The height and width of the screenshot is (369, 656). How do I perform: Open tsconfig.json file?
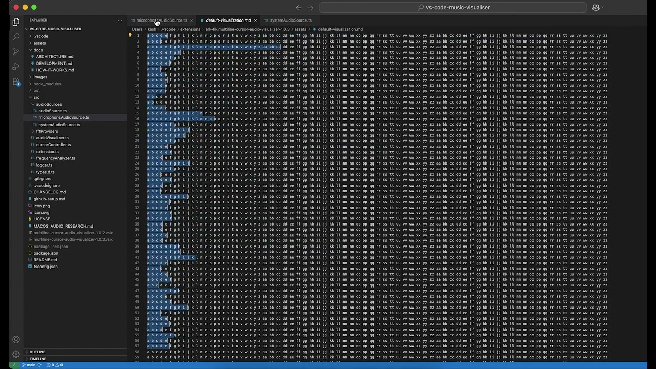[46, 266]
